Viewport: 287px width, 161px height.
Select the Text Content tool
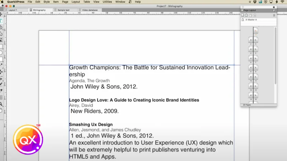tap(1, 21)
